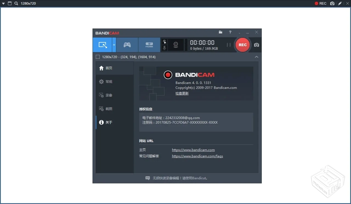Select the HDMI device recording mode
351x204 pixels.
[x=149, y=45]
